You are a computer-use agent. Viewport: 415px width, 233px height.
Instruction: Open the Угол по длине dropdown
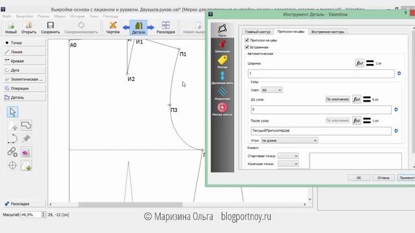(289, 140)
